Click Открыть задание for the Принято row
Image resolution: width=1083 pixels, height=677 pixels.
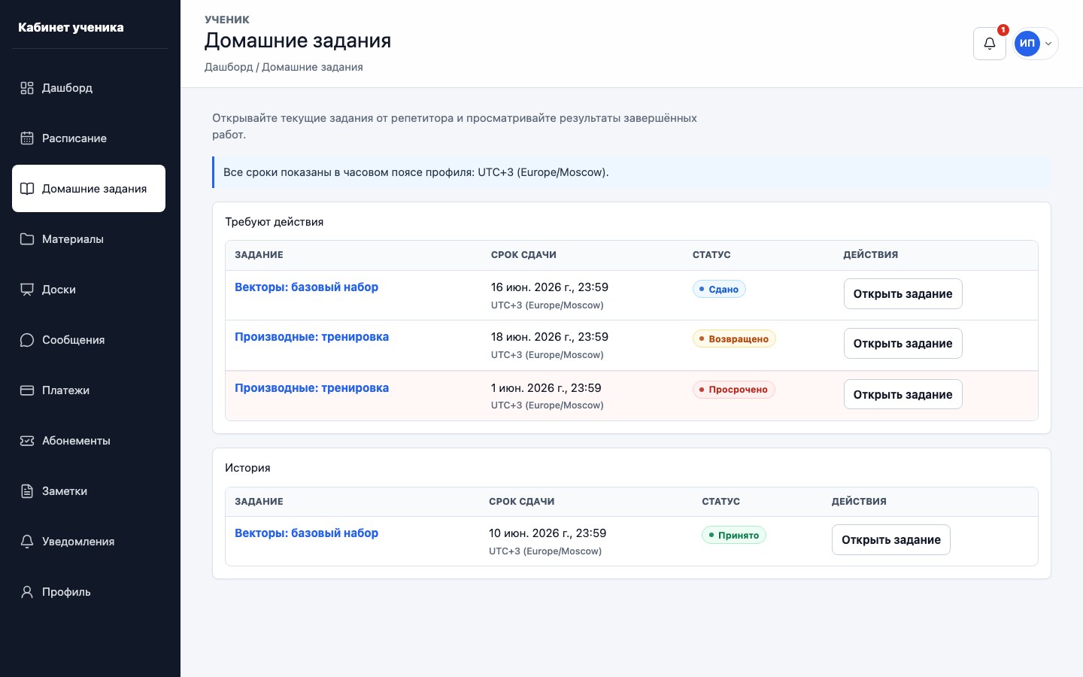pos(891,540)
